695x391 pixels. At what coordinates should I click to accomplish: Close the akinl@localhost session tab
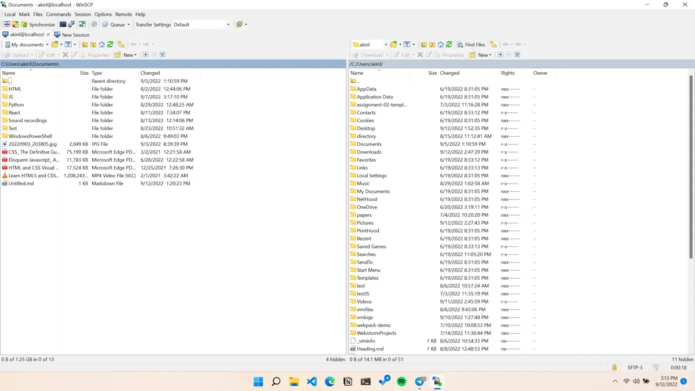[48, 35]
